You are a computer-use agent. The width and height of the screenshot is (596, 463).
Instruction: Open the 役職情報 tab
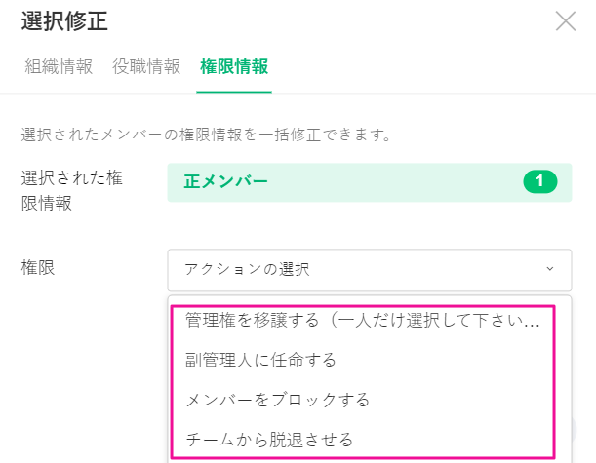click(146, 66)
